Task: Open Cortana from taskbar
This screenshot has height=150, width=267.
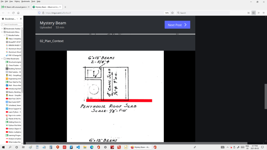Action: [x=16, y=147]
